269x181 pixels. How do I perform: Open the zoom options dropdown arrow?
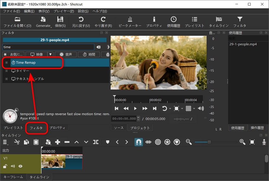(182, 109)
